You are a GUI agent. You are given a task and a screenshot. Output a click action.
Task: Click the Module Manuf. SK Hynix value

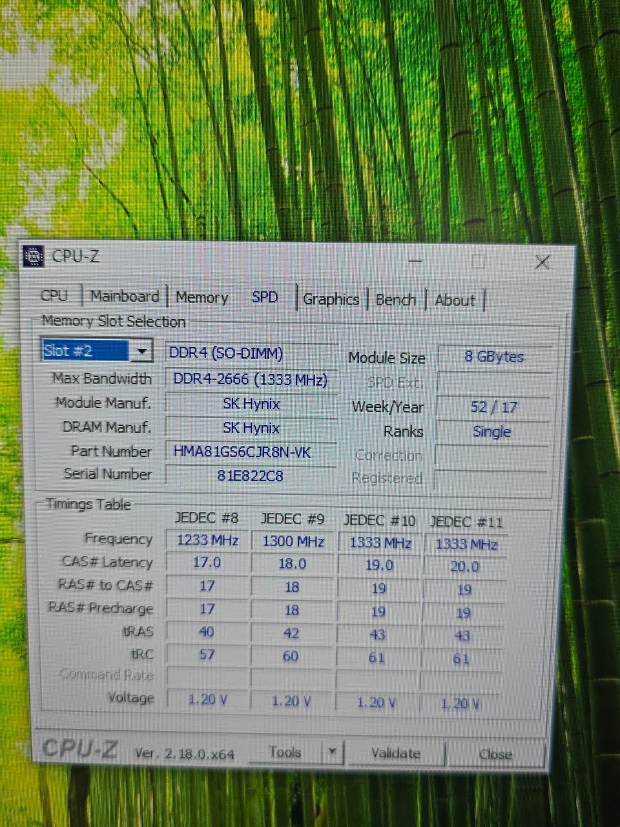[251, 404]
